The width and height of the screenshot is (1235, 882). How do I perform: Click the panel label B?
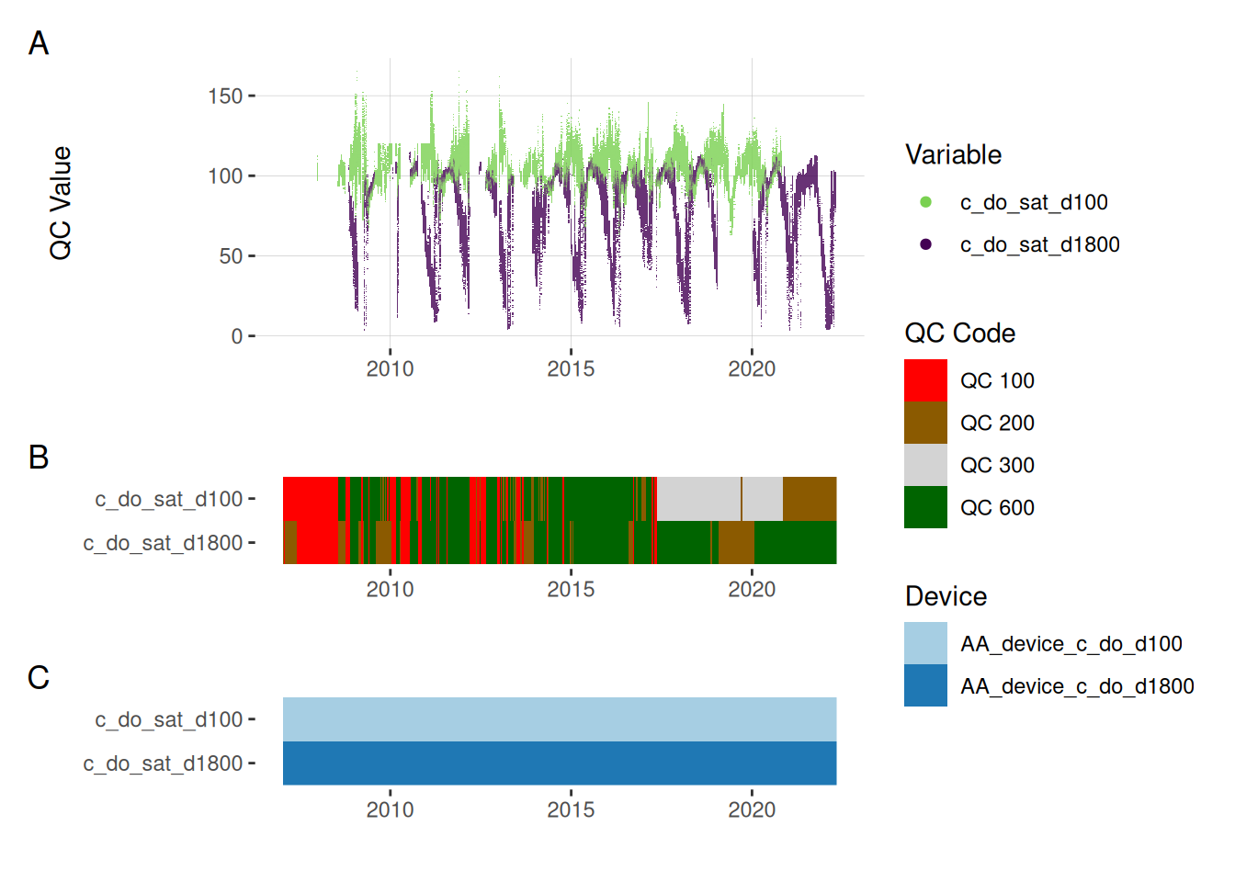pyautogui.click(x=39, y=457)
